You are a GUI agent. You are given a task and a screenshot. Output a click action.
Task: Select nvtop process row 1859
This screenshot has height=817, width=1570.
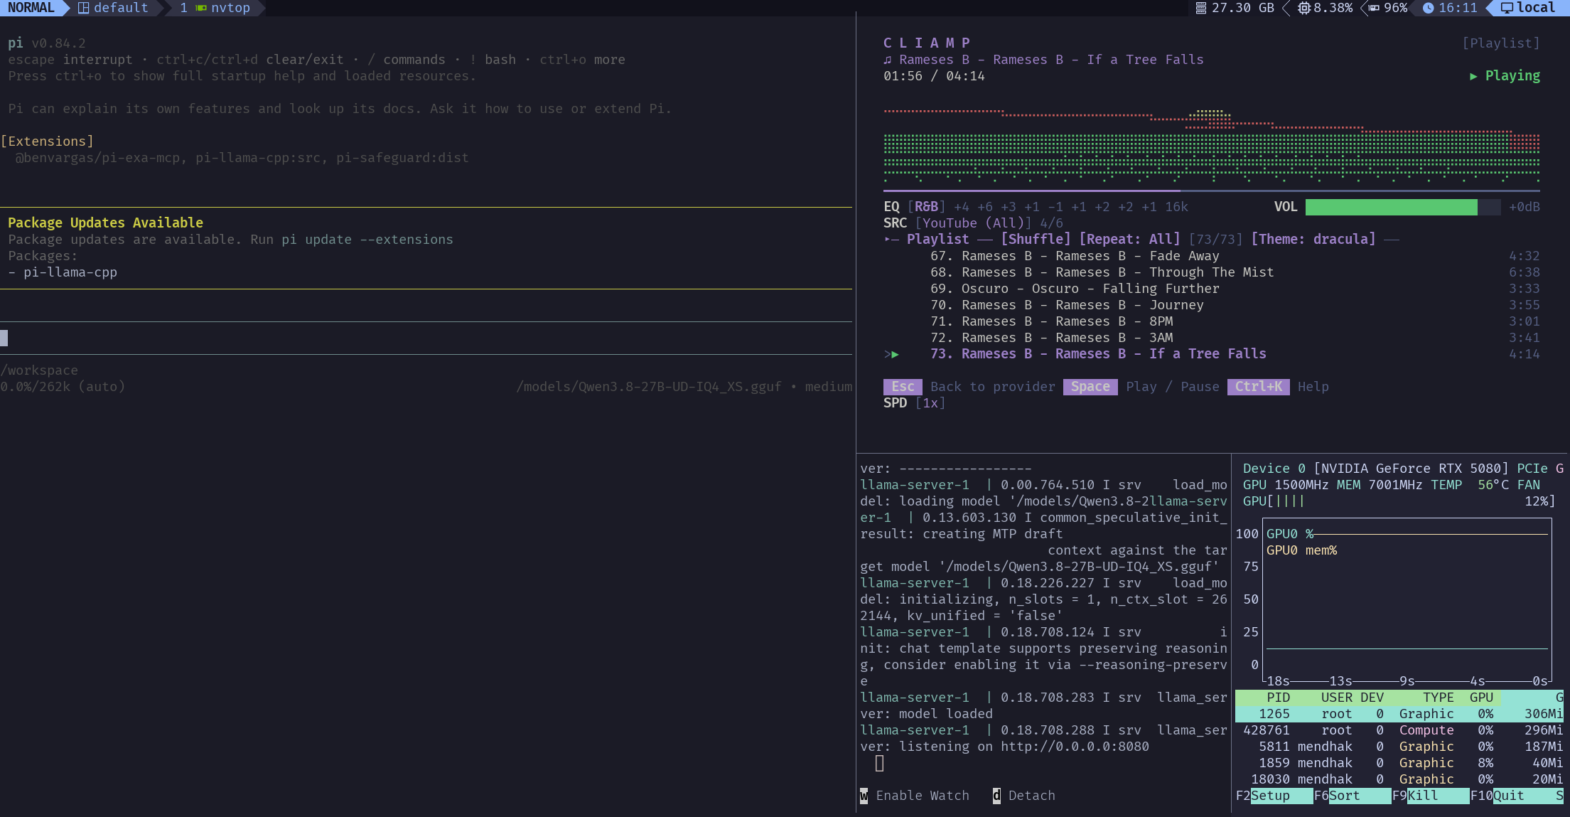[x=1399, y=763]
